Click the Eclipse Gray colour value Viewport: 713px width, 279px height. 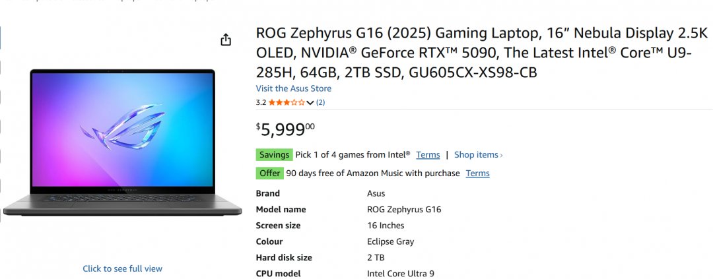coord(390,241)
